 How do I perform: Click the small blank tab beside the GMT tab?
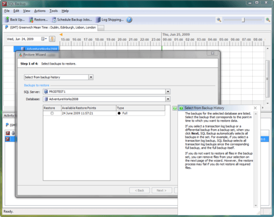tap(101, 28)
